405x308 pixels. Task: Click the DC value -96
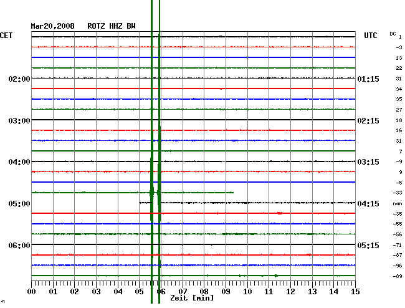click(398, 266)
